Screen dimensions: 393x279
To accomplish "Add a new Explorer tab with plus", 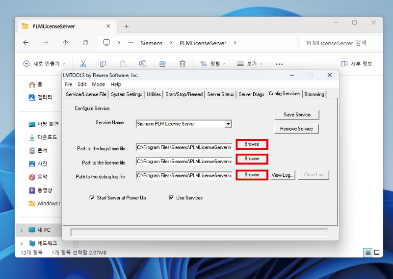I will (x=127, y=27).
